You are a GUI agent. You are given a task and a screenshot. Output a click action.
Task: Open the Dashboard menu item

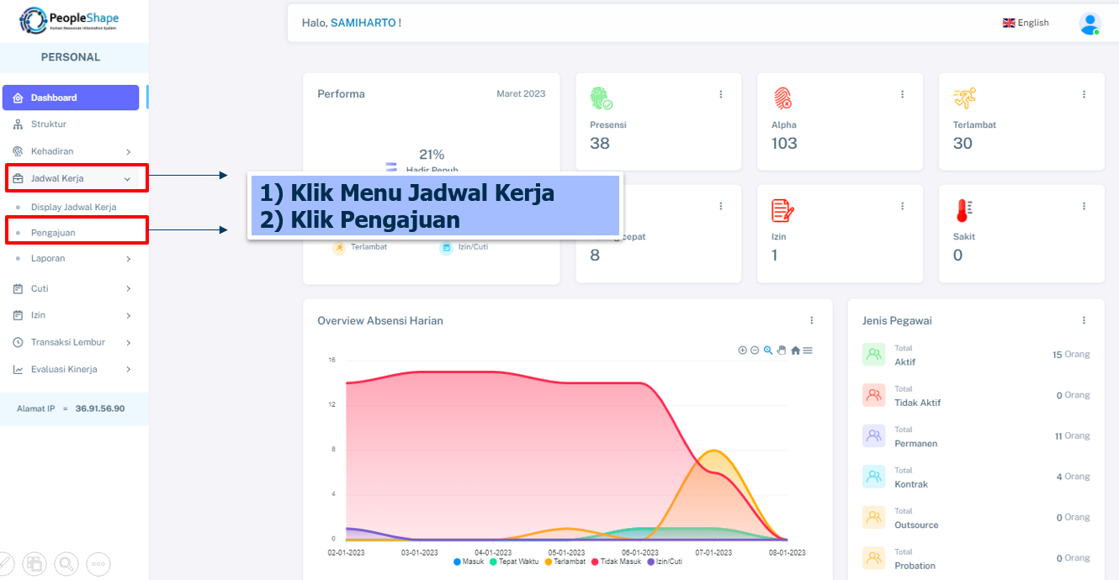click(70, 98)
